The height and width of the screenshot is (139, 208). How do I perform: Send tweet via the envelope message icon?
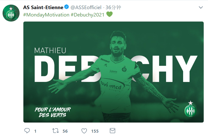coord(112,131)
